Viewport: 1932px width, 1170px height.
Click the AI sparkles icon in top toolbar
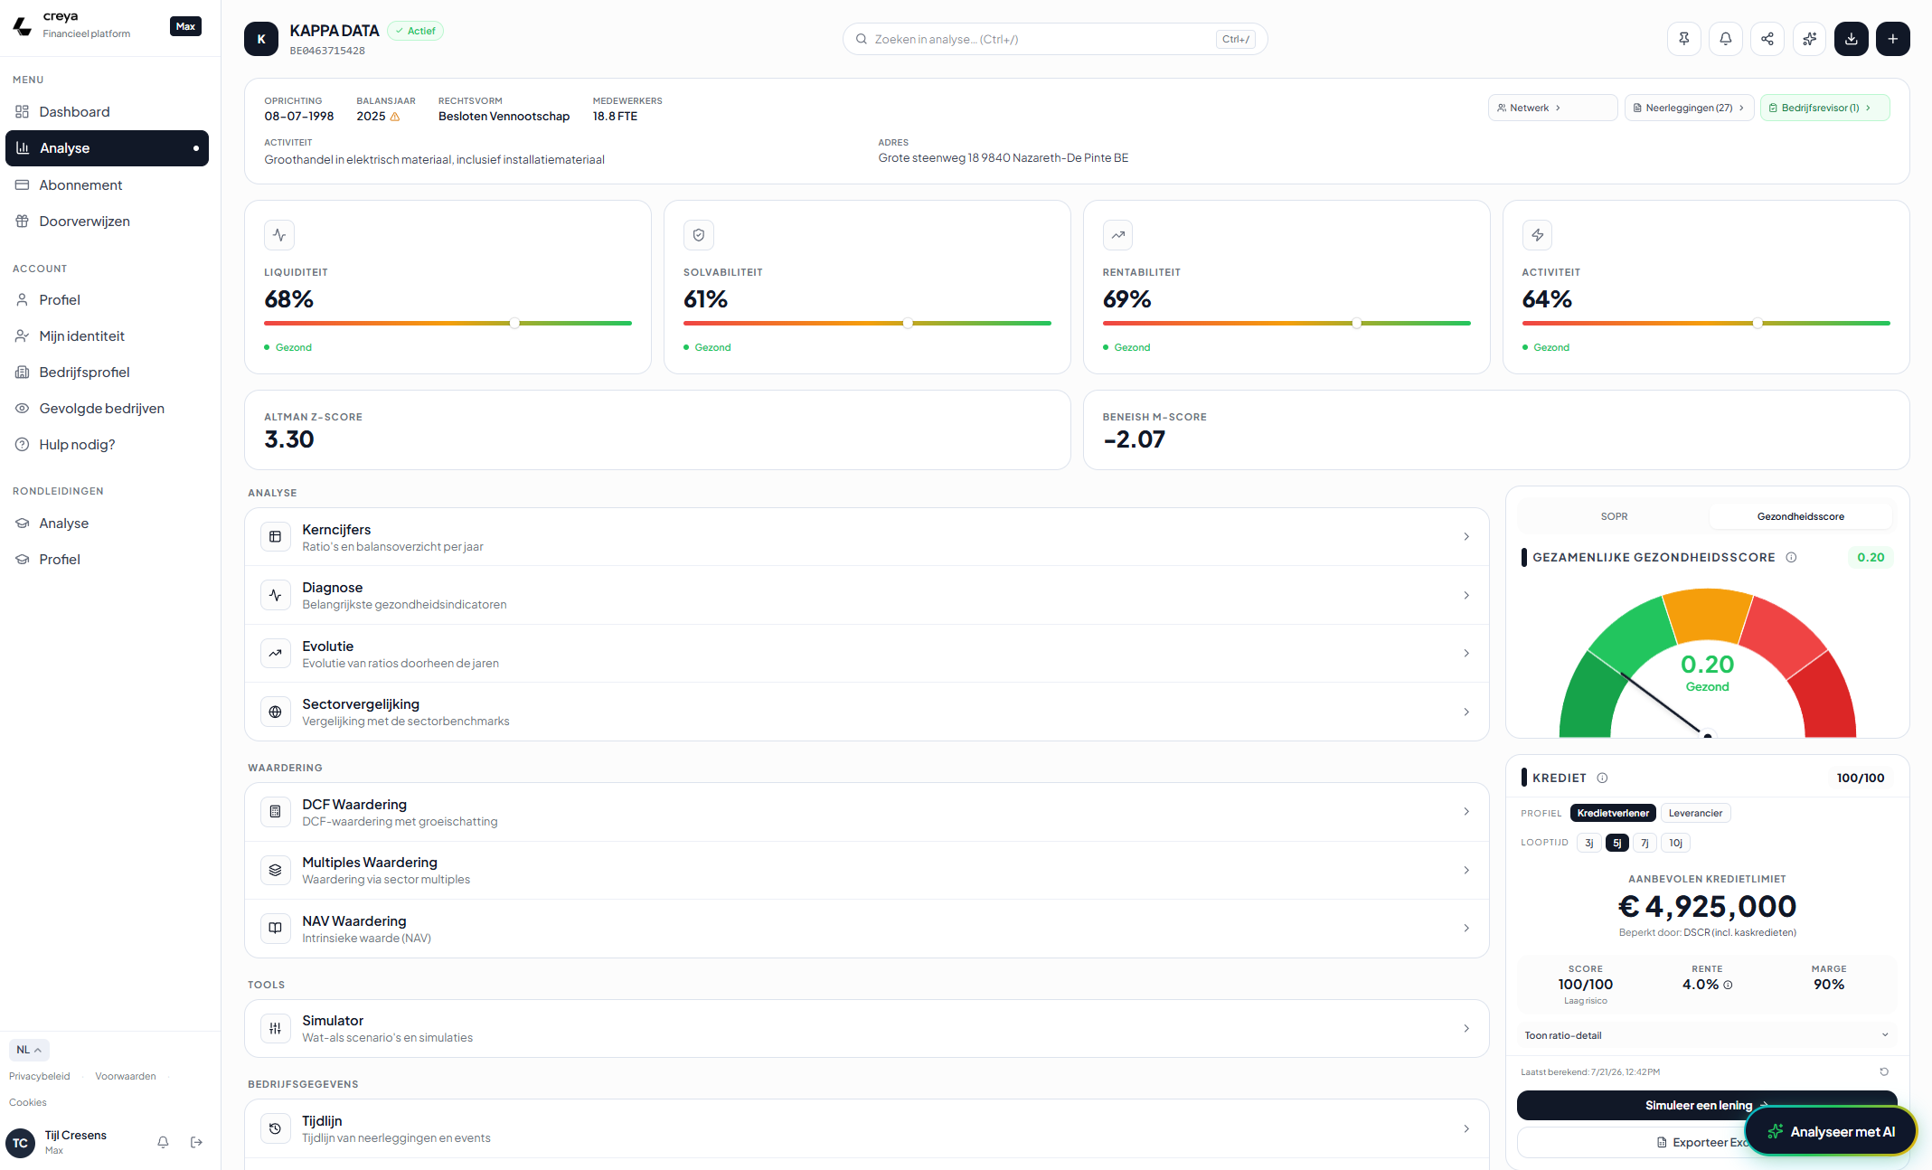tap(1809, 39)
